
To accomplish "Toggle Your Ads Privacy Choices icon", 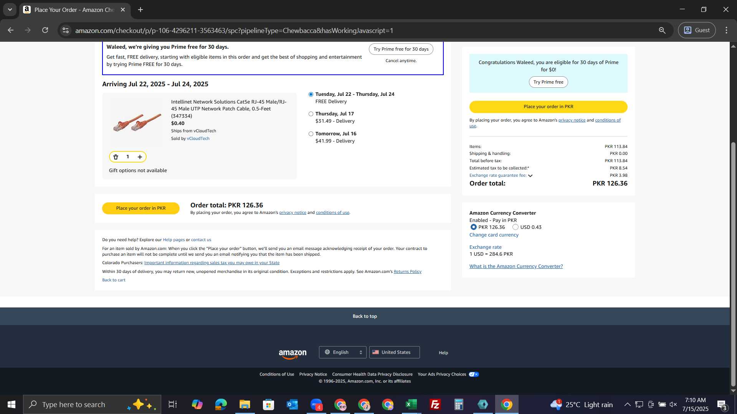I will [474, 375].
